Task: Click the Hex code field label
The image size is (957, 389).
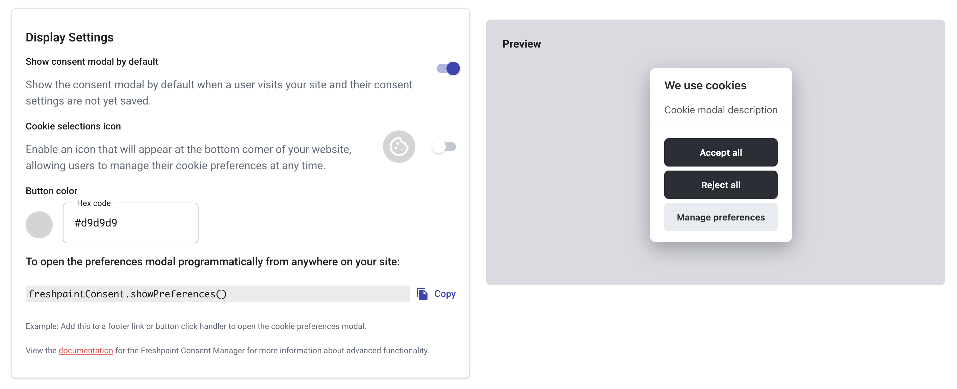Action: tap(94, 203)
